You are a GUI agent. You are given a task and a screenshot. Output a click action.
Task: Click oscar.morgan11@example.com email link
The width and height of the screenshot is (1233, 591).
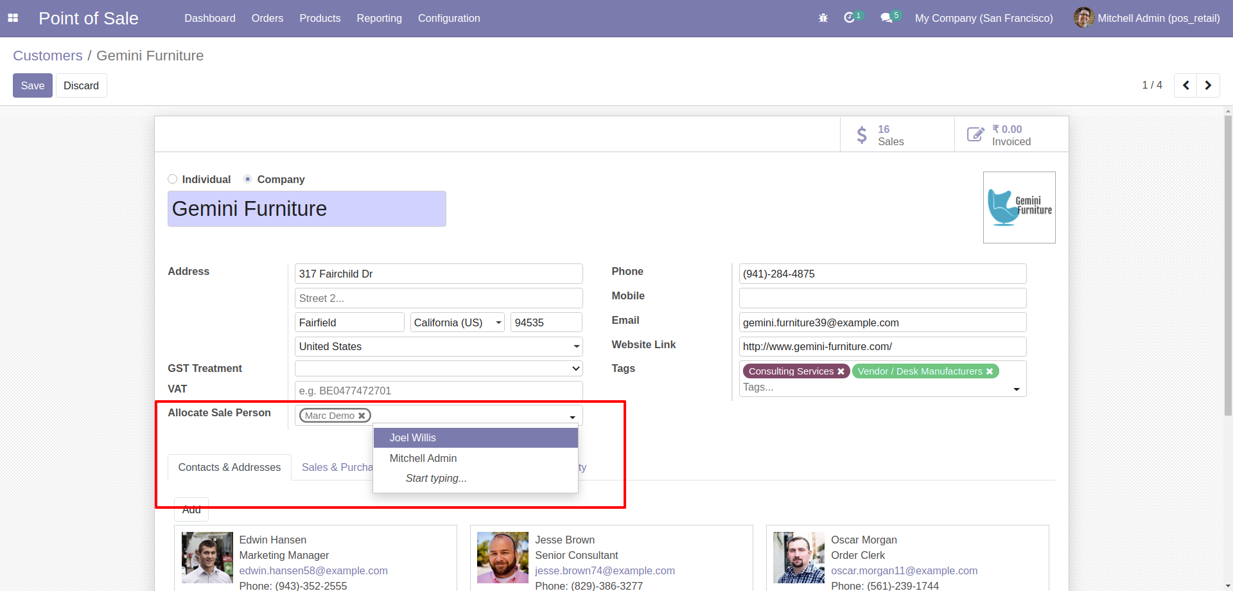pyautogui.click(x=904, y=570)
